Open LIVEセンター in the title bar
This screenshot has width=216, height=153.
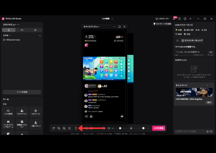coord(163,19)
